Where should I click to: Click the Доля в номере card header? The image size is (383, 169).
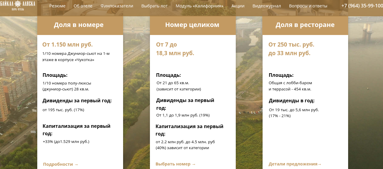[80, 25]
